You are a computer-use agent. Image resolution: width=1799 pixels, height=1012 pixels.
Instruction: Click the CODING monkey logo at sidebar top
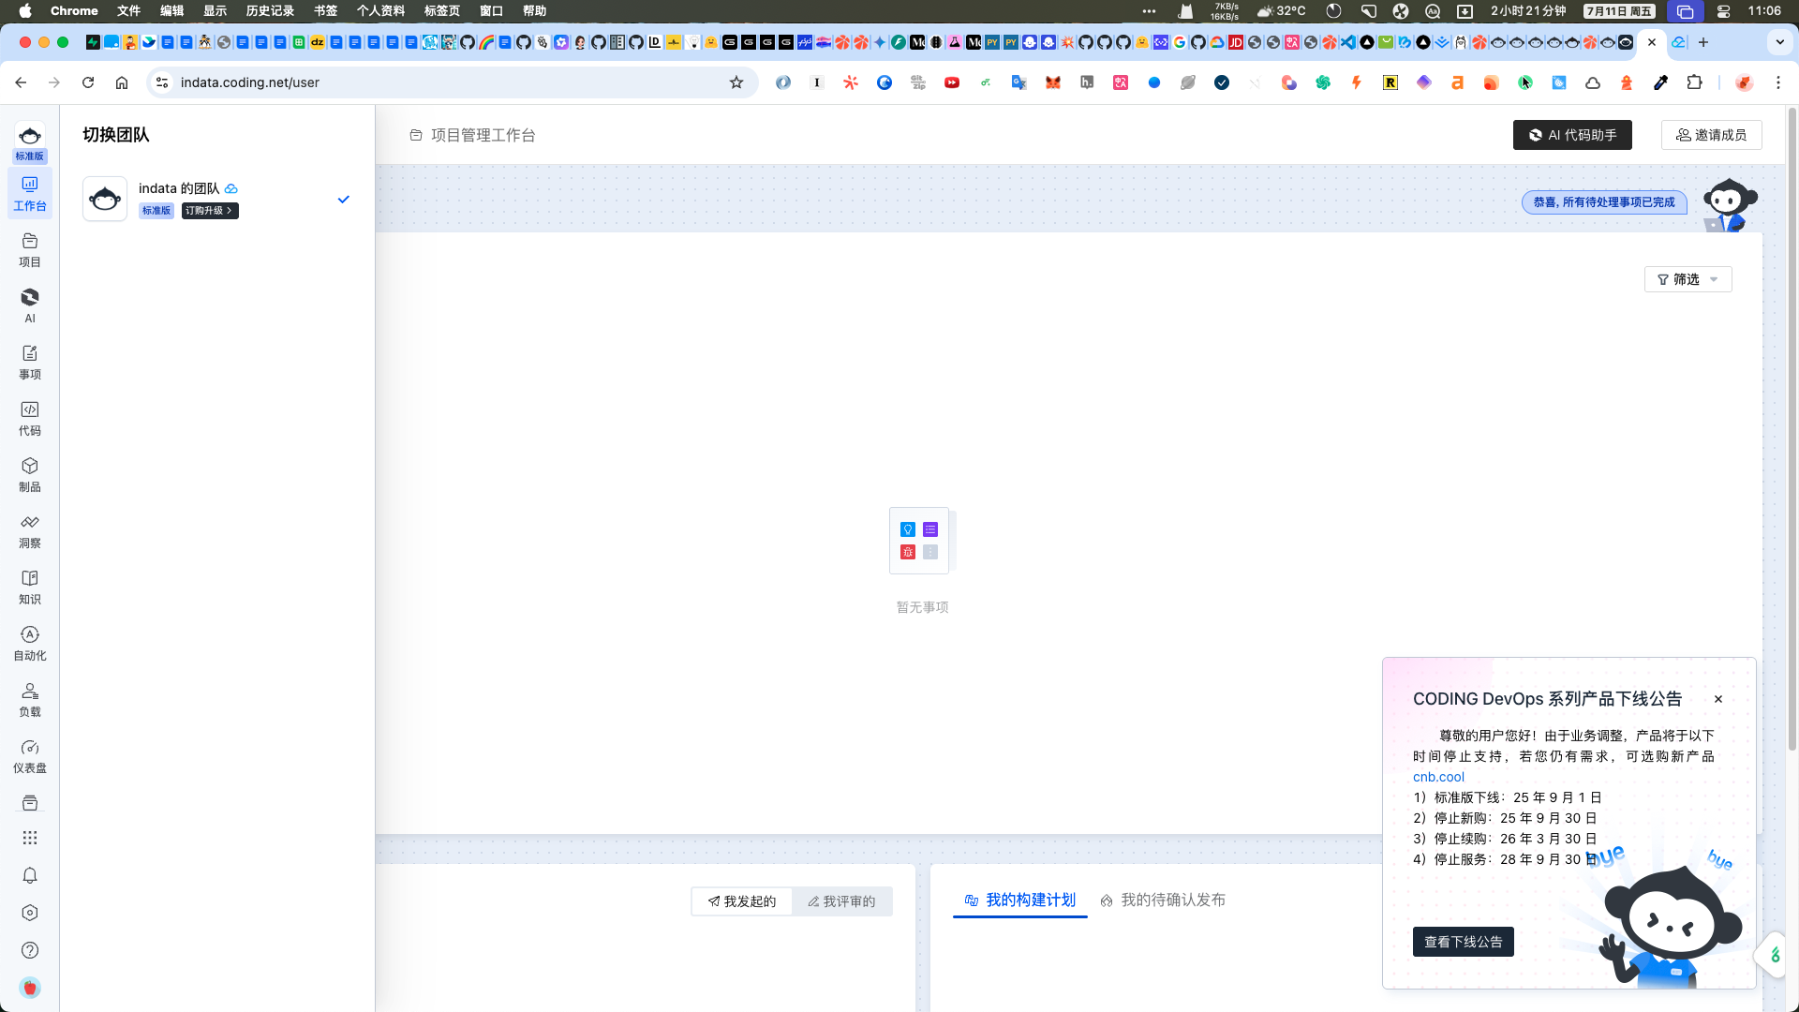[x=30, y=135]
